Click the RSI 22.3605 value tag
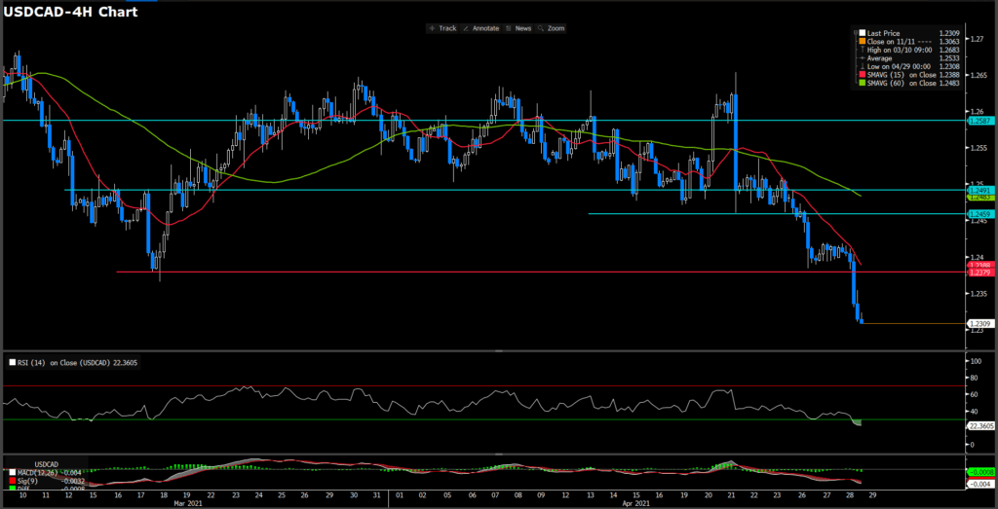Image resolution: width=998 pixels, height=509 pixels. (x=980, y=427)
